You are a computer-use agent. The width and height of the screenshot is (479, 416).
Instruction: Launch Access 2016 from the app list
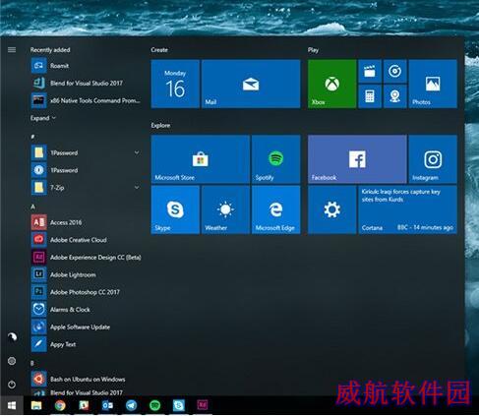[86, 222]
